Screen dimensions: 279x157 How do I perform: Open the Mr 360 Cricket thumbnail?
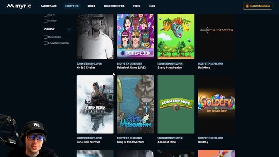click(95, 37)
